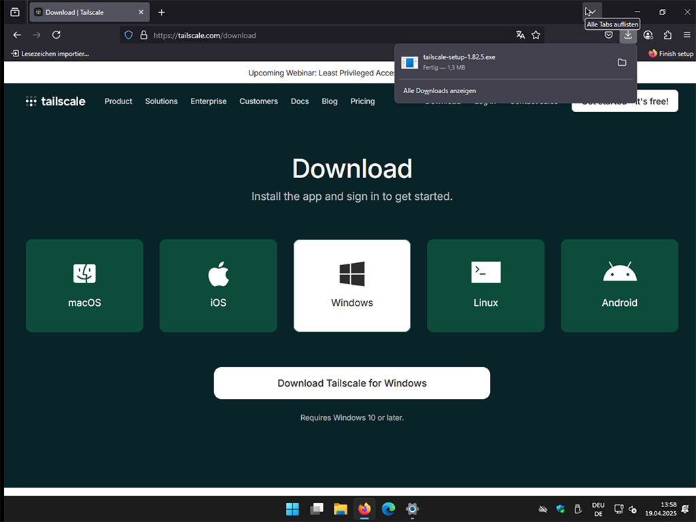Open the Blog nav link
Viewport: 696px width, 522px height.
330,101
